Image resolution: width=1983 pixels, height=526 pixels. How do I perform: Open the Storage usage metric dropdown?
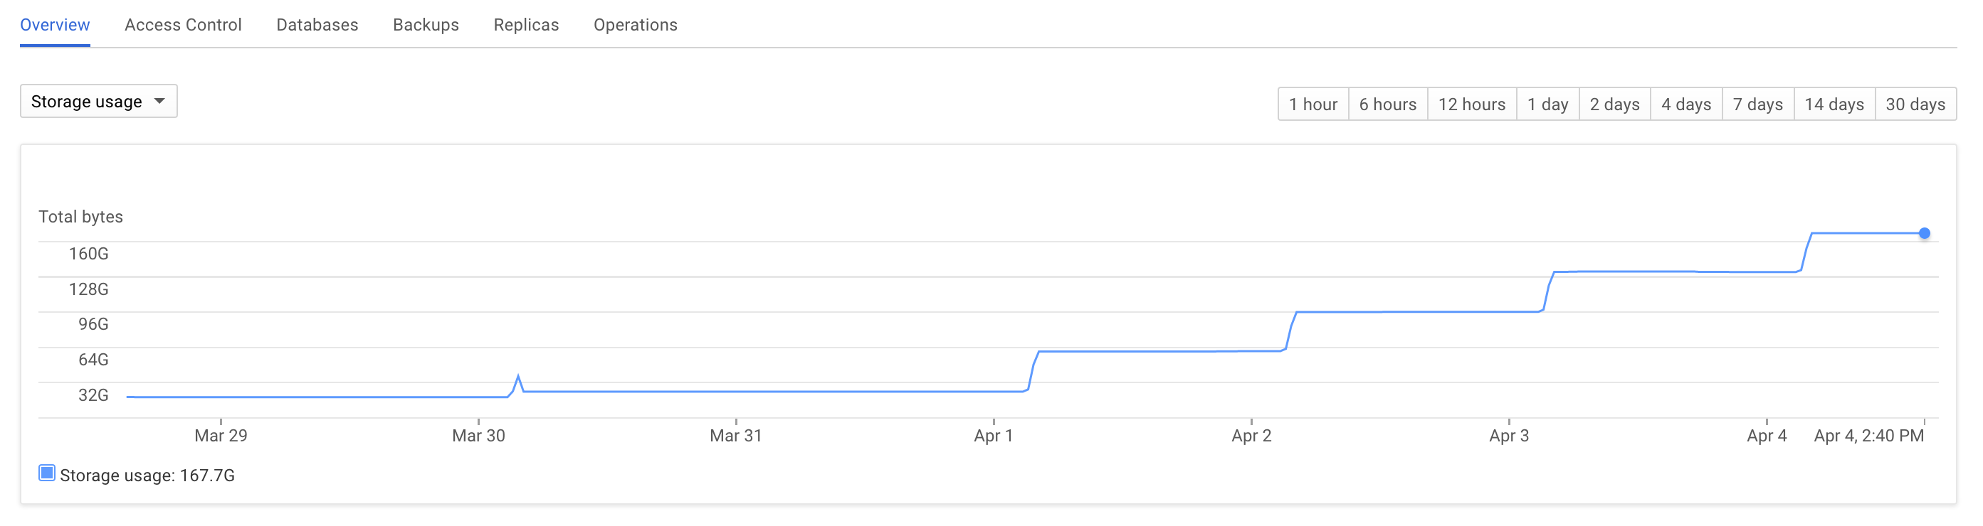tap(98, 102)
